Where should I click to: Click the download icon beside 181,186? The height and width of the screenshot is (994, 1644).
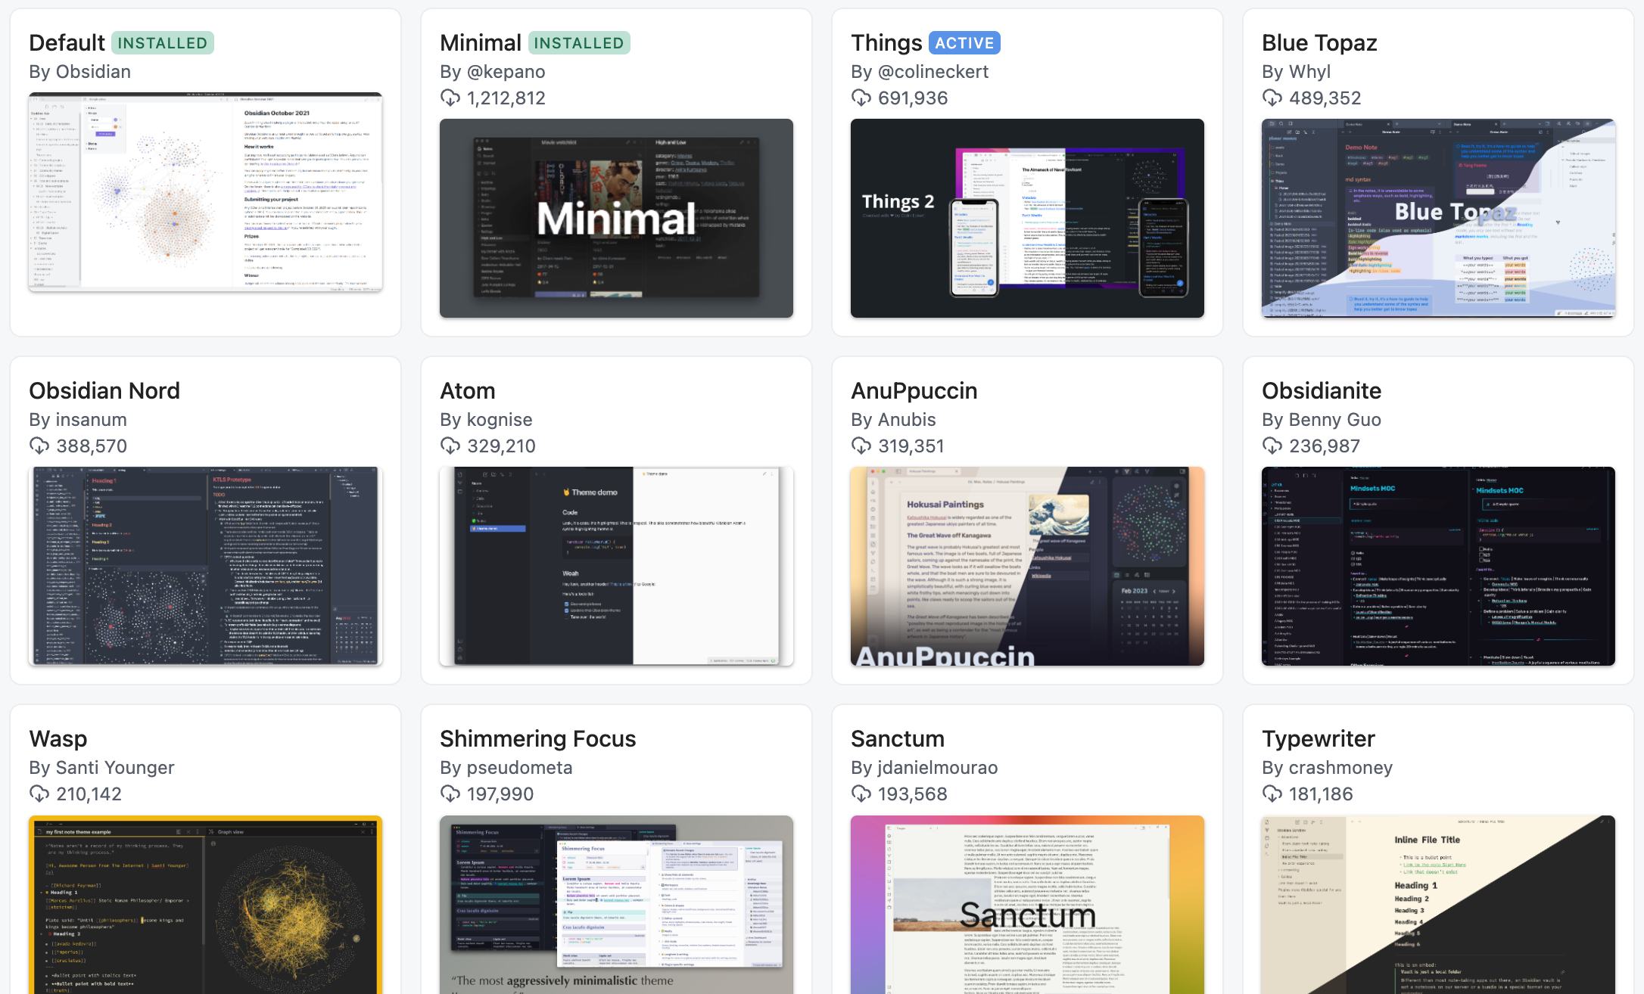[1272, 794]
